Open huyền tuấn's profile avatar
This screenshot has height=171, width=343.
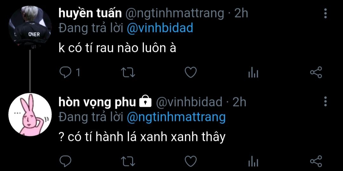pos(30,26)
